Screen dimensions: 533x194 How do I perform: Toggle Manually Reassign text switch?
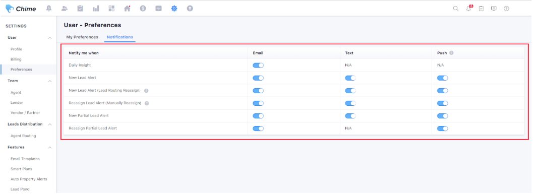pyautogui.click(x=350, y=103)
